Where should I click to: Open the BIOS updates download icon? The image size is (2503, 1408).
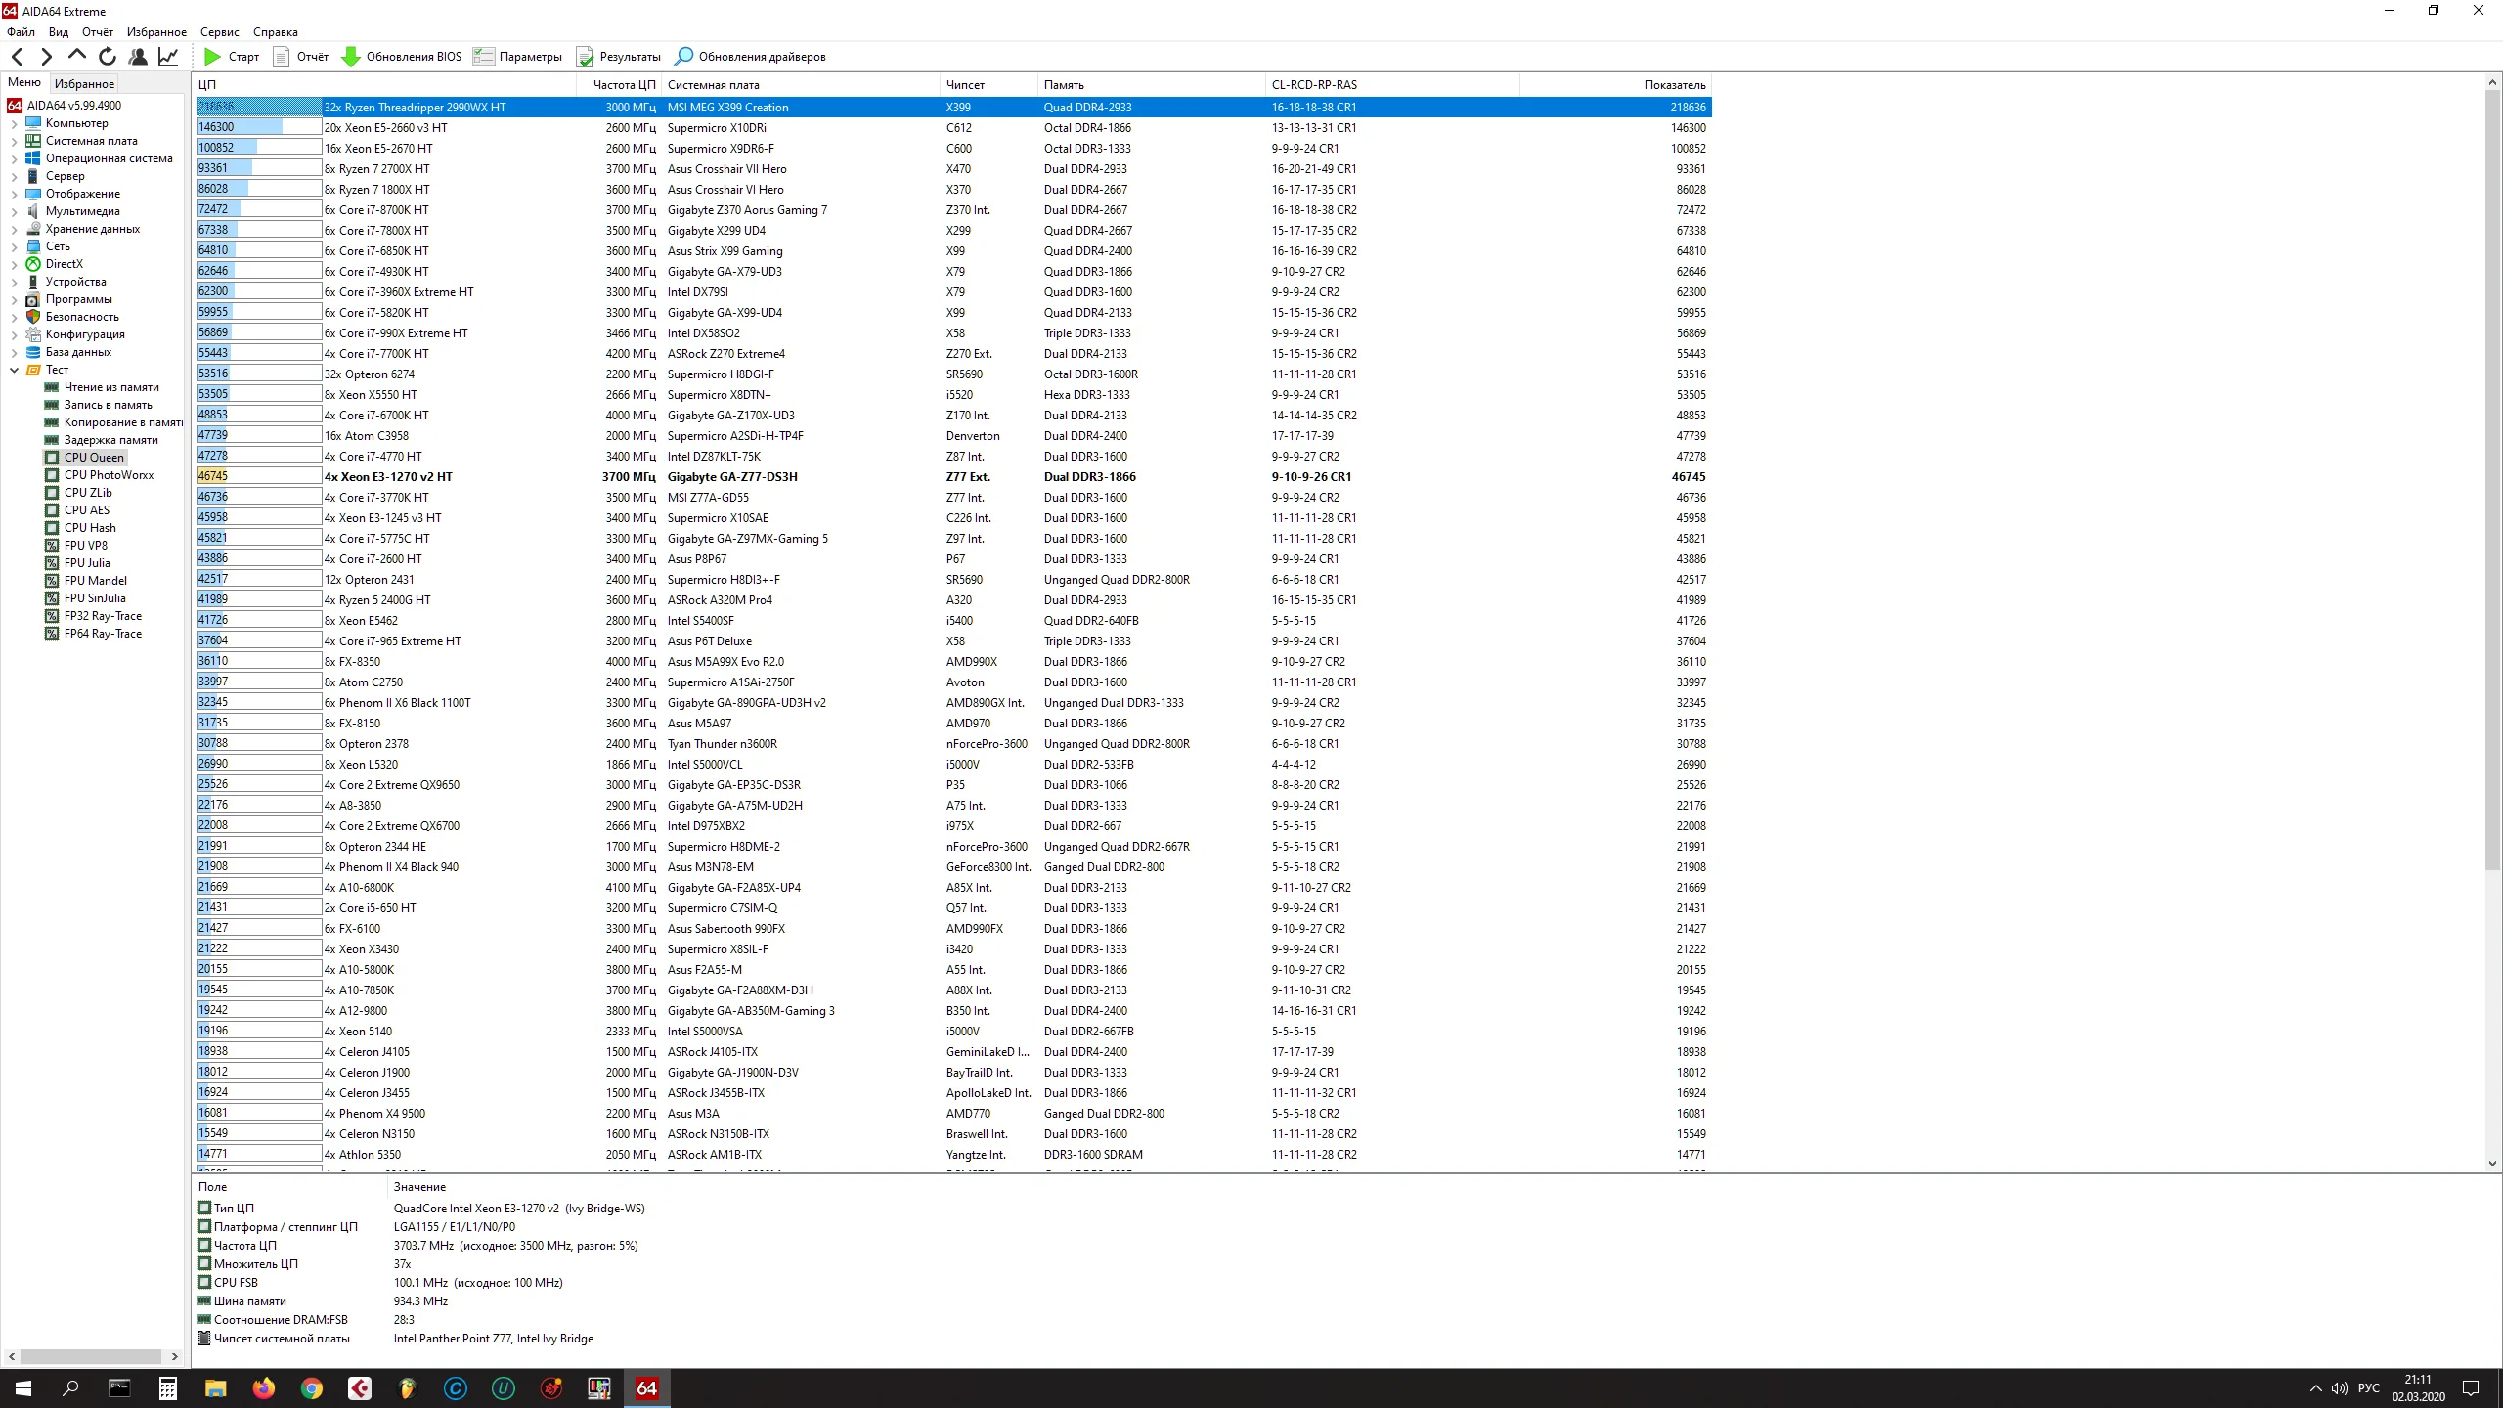click(x=350, y=57)
